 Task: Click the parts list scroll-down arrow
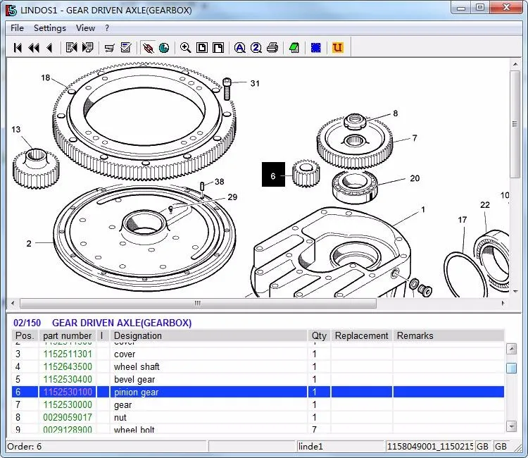[512, 426]
